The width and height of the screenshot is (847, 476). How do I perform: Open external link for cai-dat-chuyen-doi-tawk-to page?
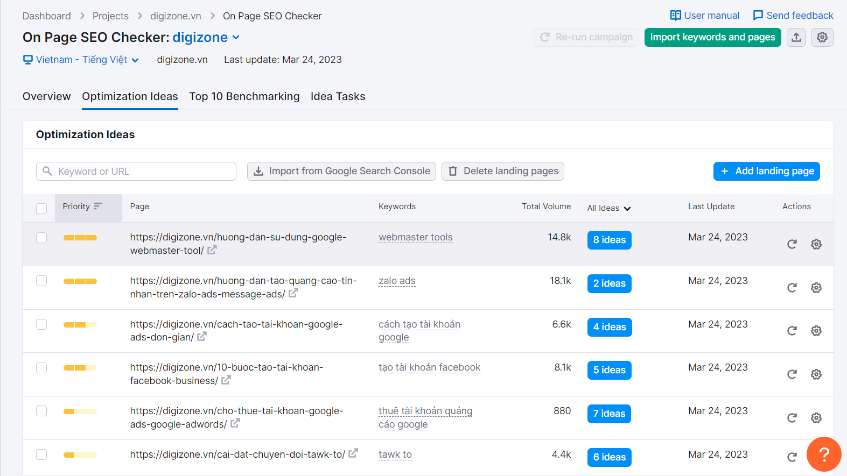tap(353, 453)
